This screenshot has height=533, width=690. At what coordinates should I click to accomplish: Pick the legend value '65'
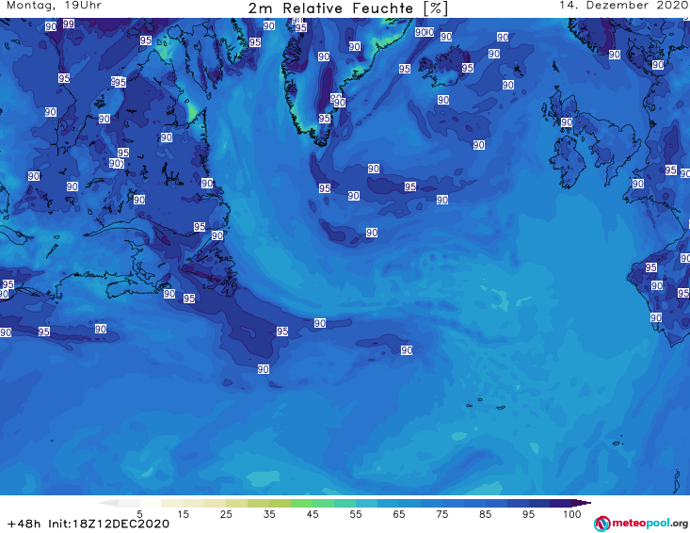tap(399, 514)
